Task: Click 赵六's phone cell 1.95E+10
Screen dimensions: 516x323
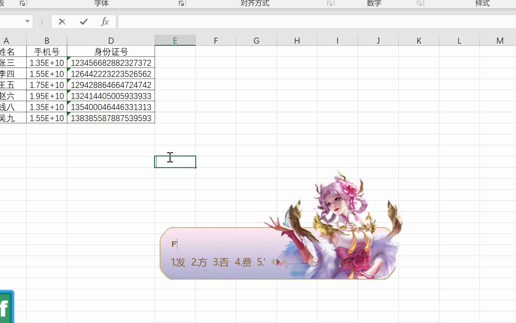Action: click(x=47, y=96)
